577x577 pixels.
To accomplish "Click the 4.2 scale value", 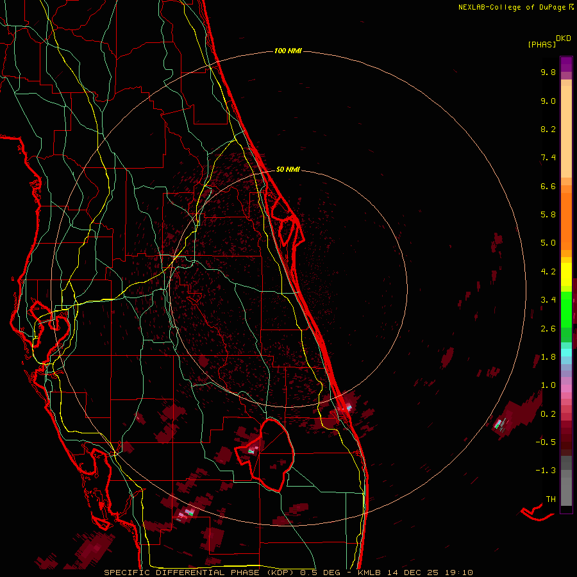I will [548, 272].
